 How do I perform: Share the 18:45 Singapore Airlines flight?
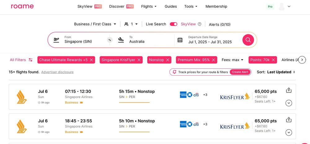(289, 119)
